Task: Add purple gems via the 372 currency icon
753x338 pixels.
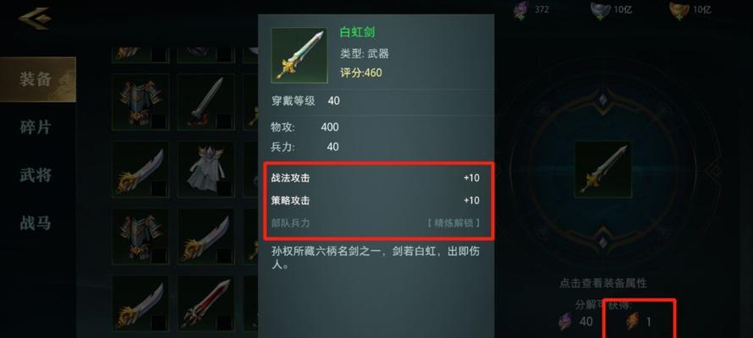Action: (x=520, y=10)
